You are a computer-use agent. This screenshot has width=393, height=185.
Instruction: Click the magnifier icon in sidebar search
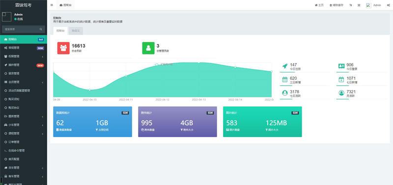tap(41, 29)
